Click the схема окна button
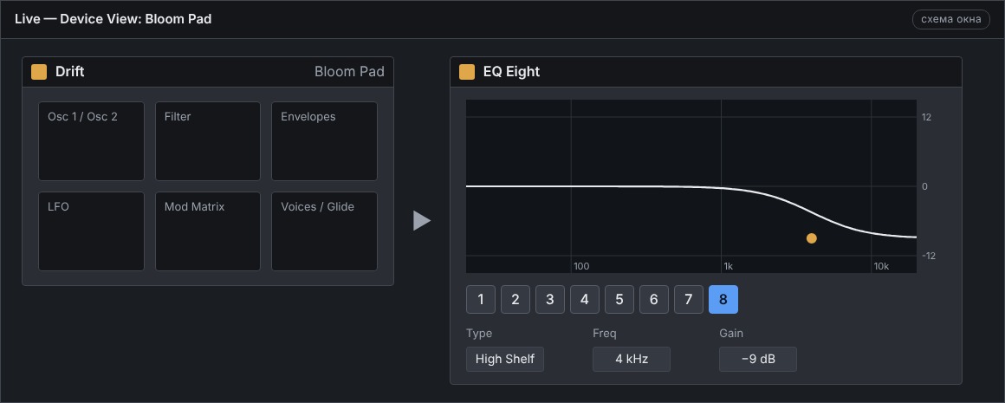The image size is (1005, 403). tap(951, 19)
